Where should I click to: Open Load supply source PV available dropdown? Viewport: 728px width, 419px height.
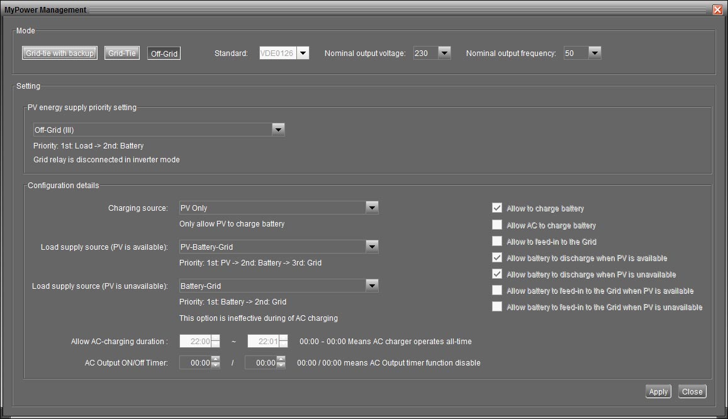tap(372, 247)
